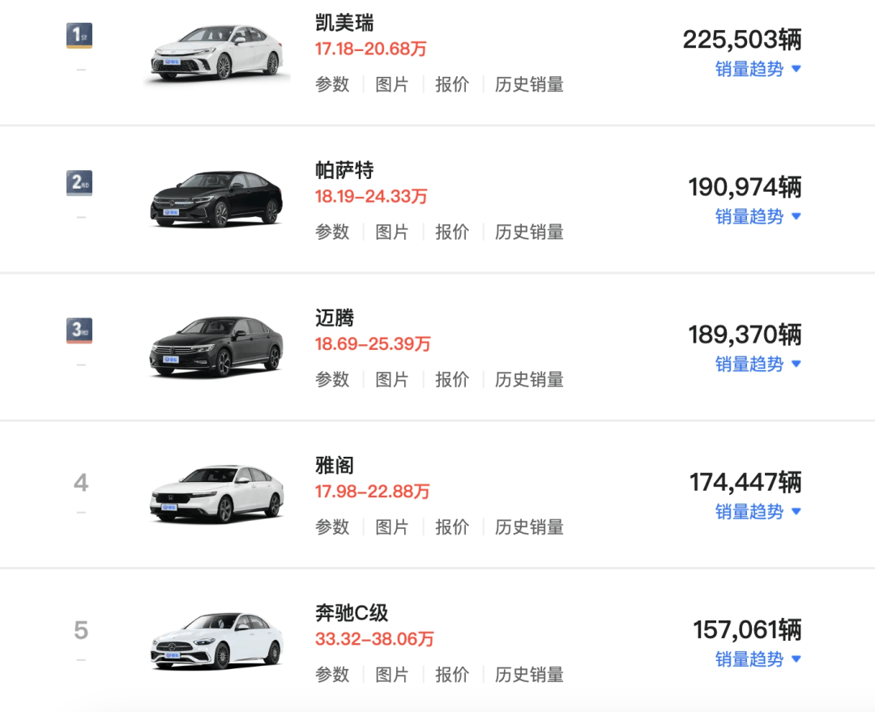Open 参数 for 奔驰C级
This screenshot has height=712, width=875.
332,674
